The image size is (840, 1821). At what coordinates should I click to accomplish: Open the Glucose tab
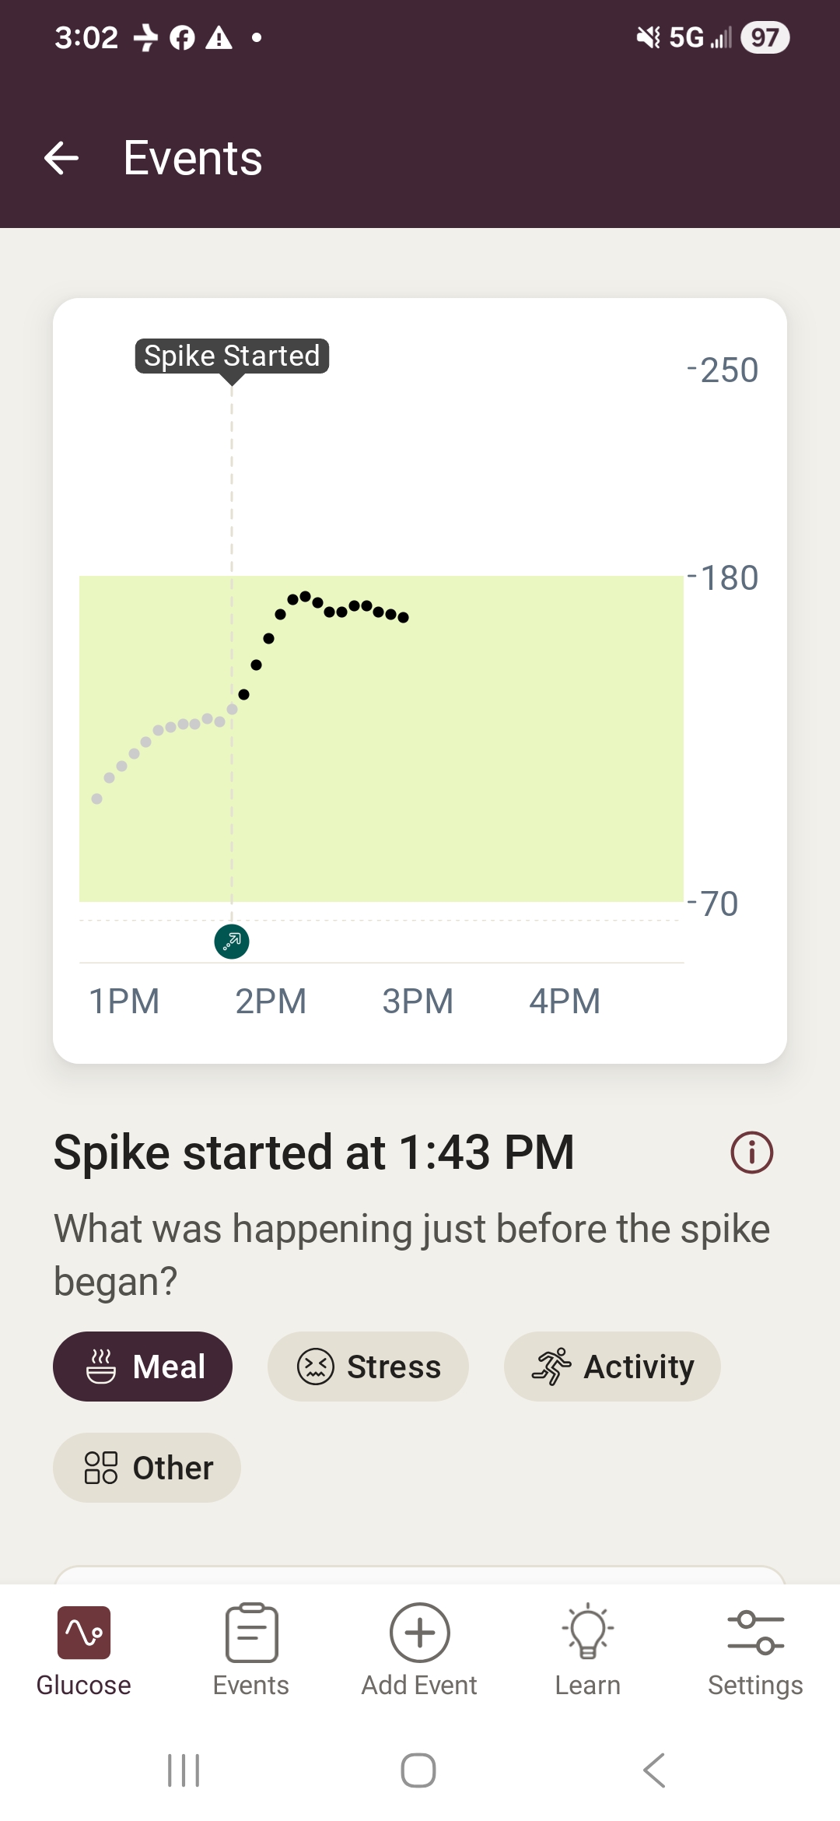point(84,1650)
